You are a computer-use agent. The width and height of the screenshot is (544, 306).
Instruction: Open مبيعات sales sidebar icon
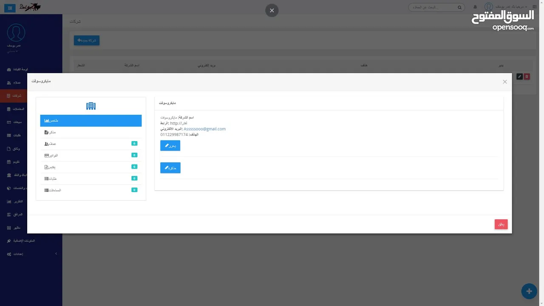[x=9, y=122]
